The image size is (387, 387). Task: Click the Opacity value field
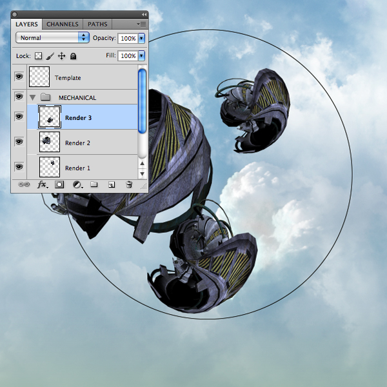point(128,38)
